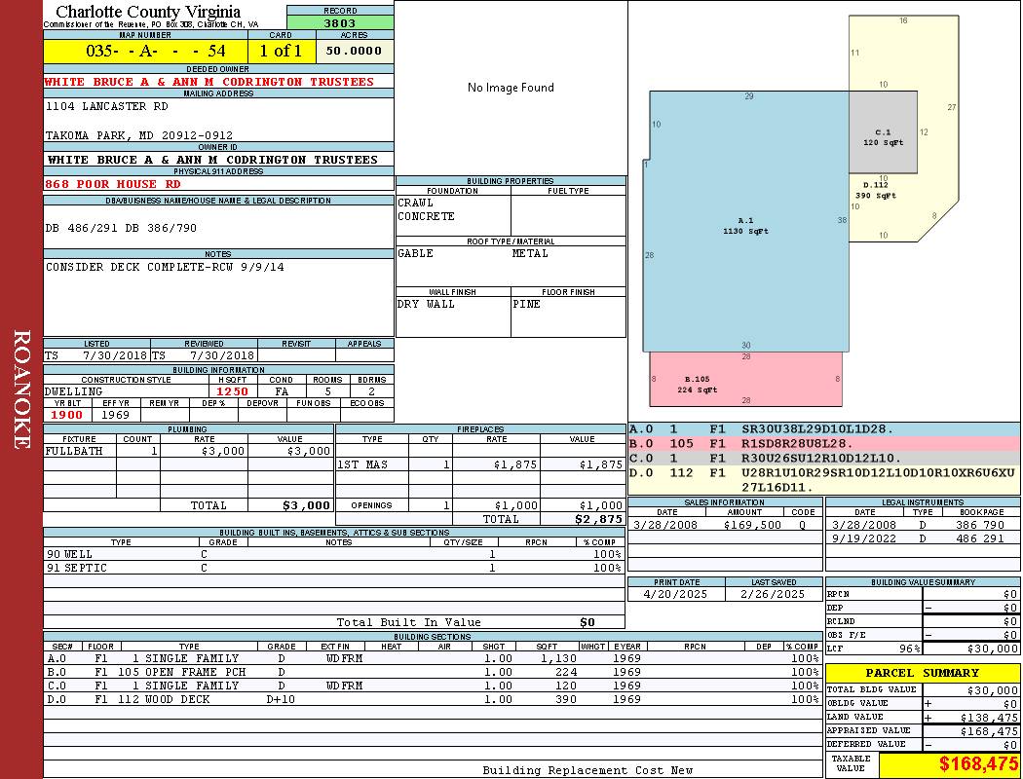The width and height of the screenshot is (1023, 779).
Task: Select the acres value 50.0000
Action: (x=355, y=51)
